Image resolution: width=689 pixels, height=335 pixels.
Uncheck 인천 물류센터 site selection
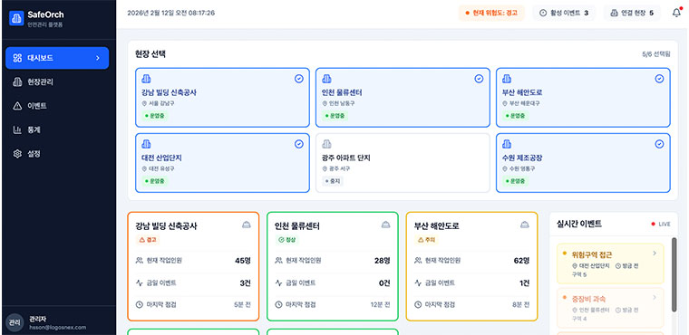[x=479, y=79]
